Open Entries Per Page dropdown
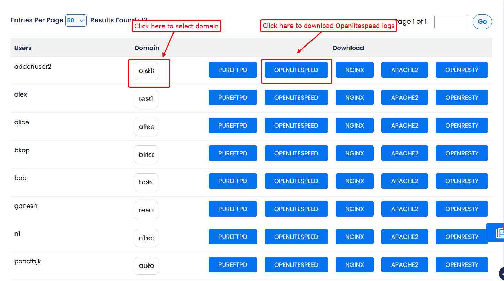 [x=76, y=21]
